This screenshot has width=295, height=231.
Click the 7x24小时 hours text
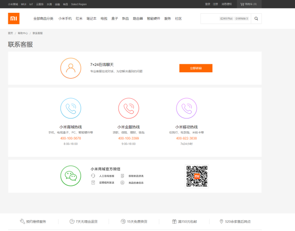tap(186, 144)
